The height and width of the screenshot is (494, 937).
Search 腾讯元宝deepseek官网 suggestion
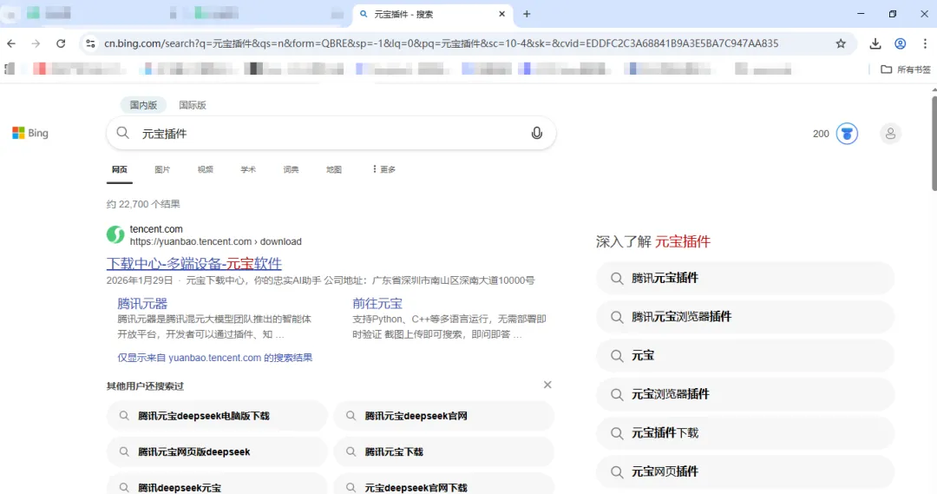click(x=444, y=416)
